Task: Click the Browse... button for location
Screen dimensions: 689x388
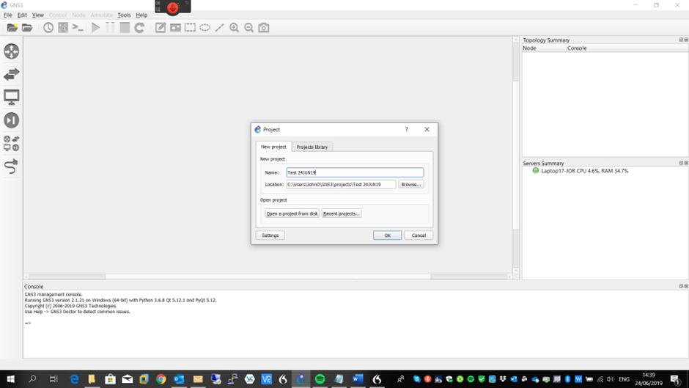Action: tap(411, 184)
